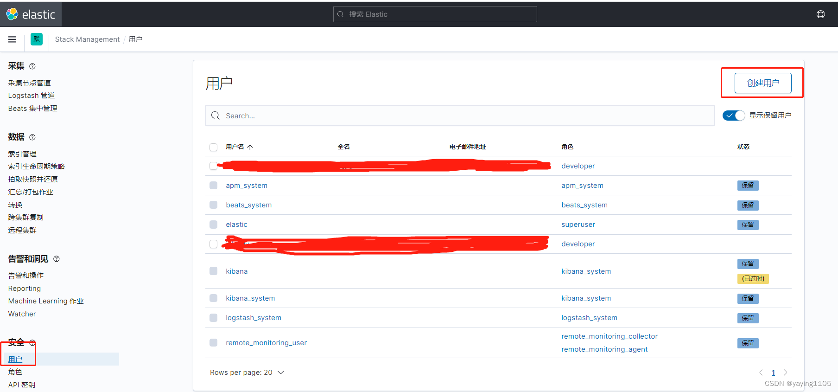Open superuser role link
838x392 pixels.
tap(578, 225)
